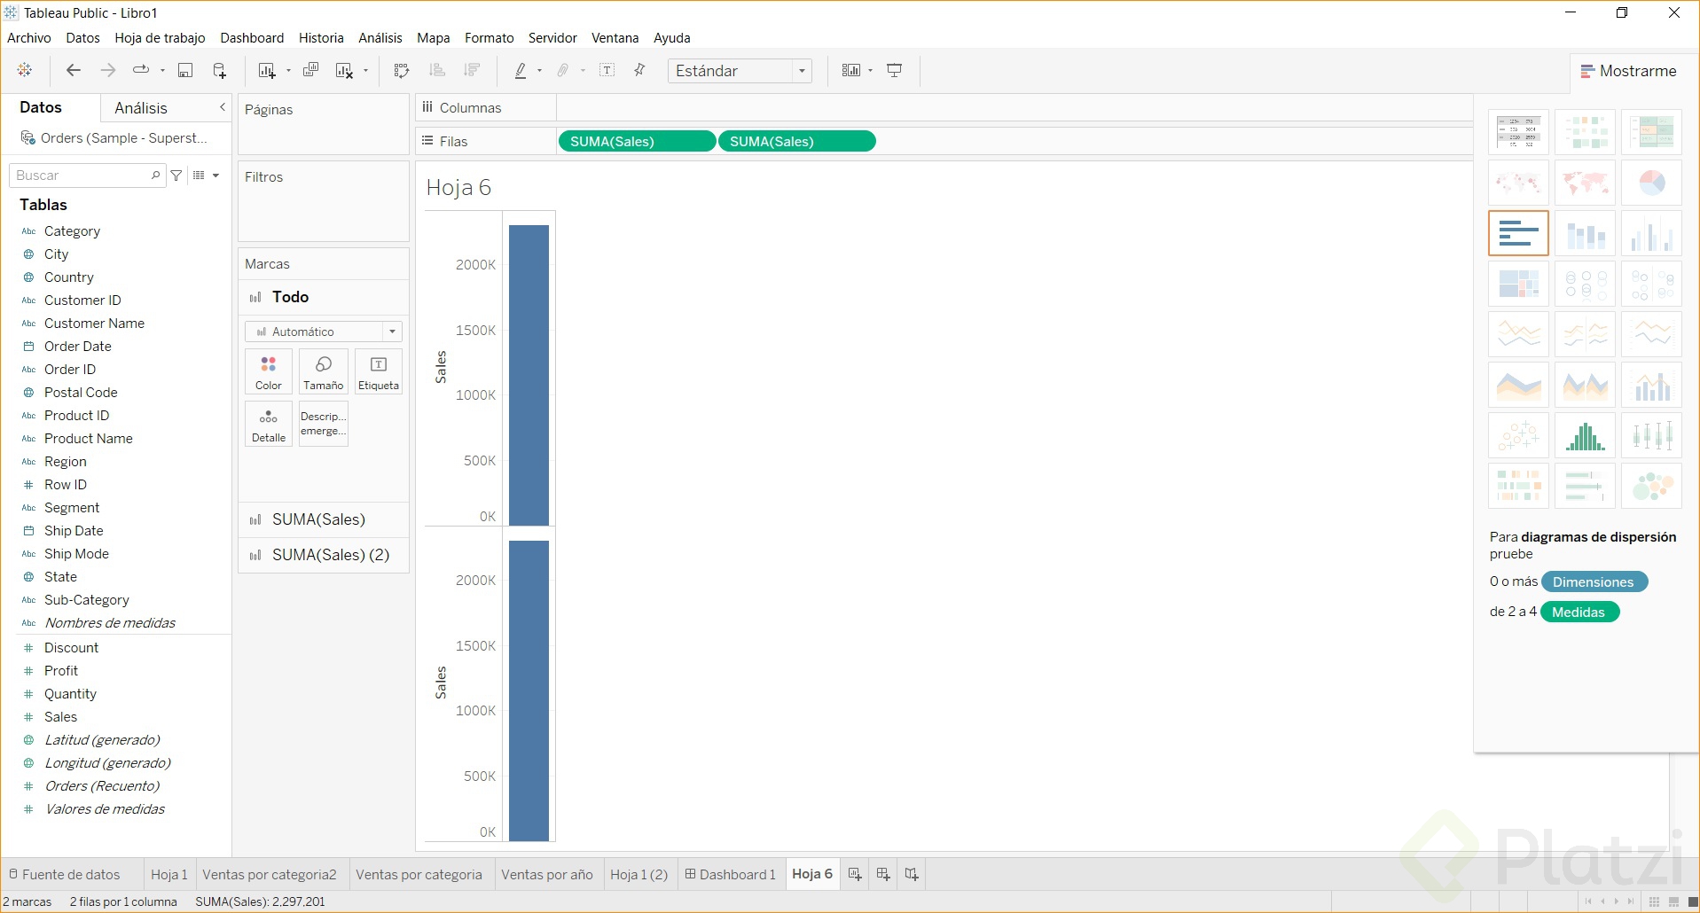Toggle fix axes pin icon
The height and width of the screenshot is (913, 1700).
[639, 71]
